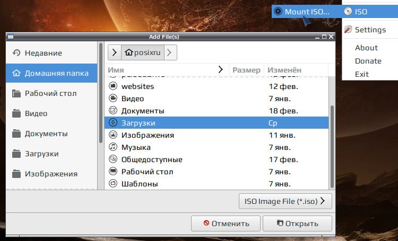Select the Шаблоны folder name
This screenshot has width=398, height=241.
(140, 184)
